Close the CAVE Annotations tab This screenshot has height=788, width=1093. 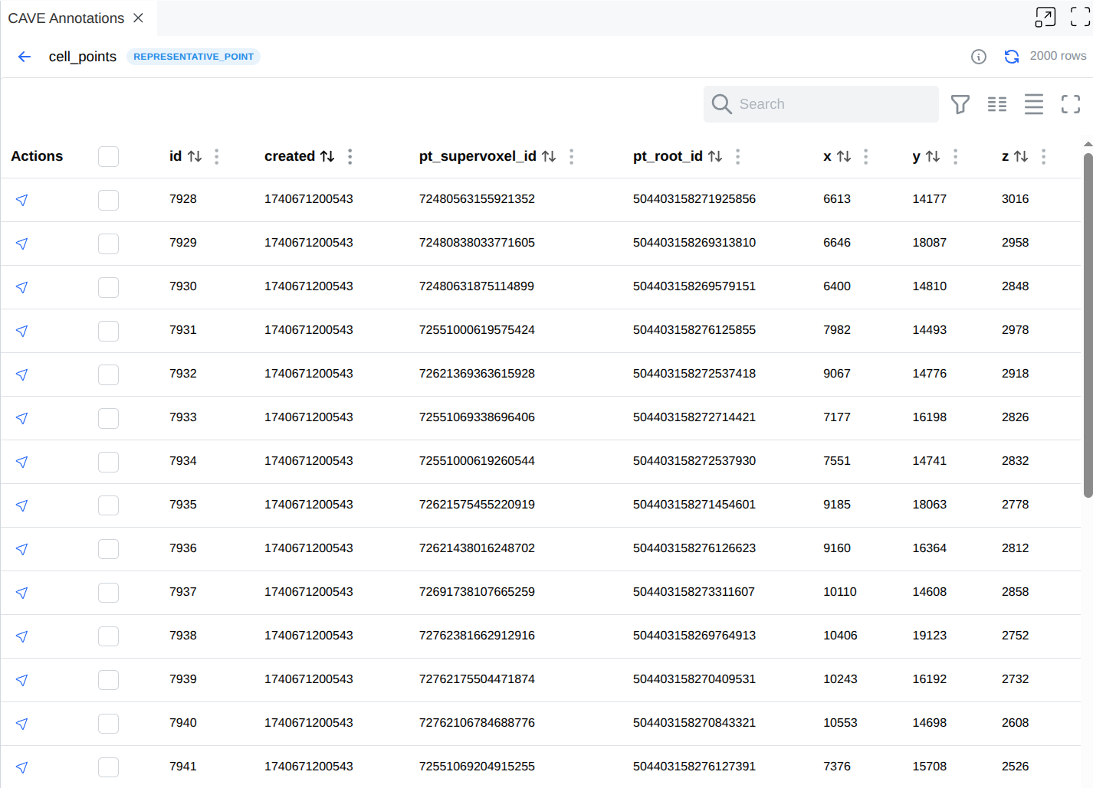click(138, 18)
